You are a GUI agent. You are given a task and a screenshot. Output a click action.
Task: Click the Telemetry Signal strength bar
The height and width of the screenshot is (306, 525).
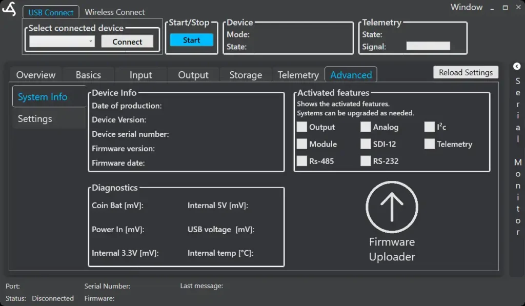click(x=428, y=46)
